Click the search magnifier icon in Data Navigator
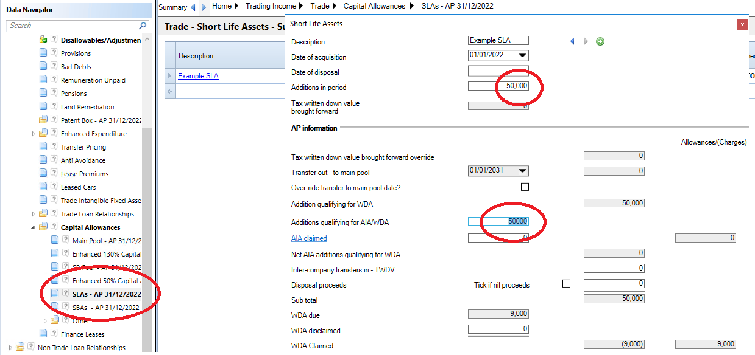The height and width of the screenshot is (355, 755). [143, 26]
